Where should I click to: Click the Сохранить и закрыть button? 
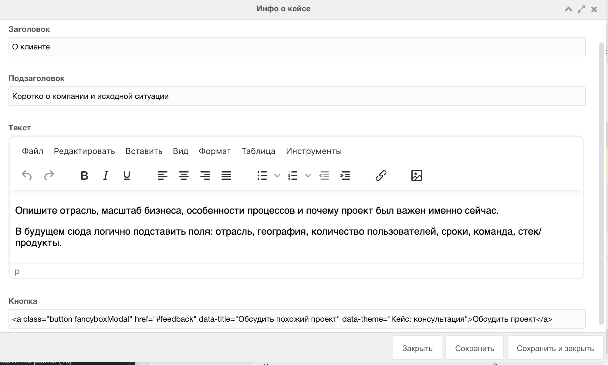click(x=555, y=348)
